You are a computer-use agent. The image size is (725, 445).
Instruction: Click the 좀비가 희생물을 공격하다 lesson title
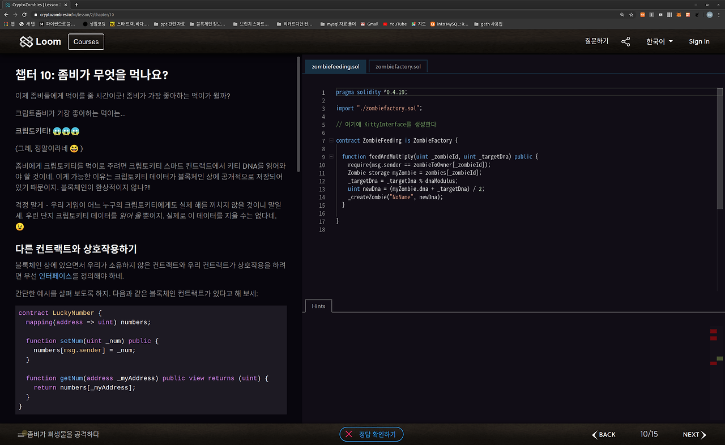point(63,434)
